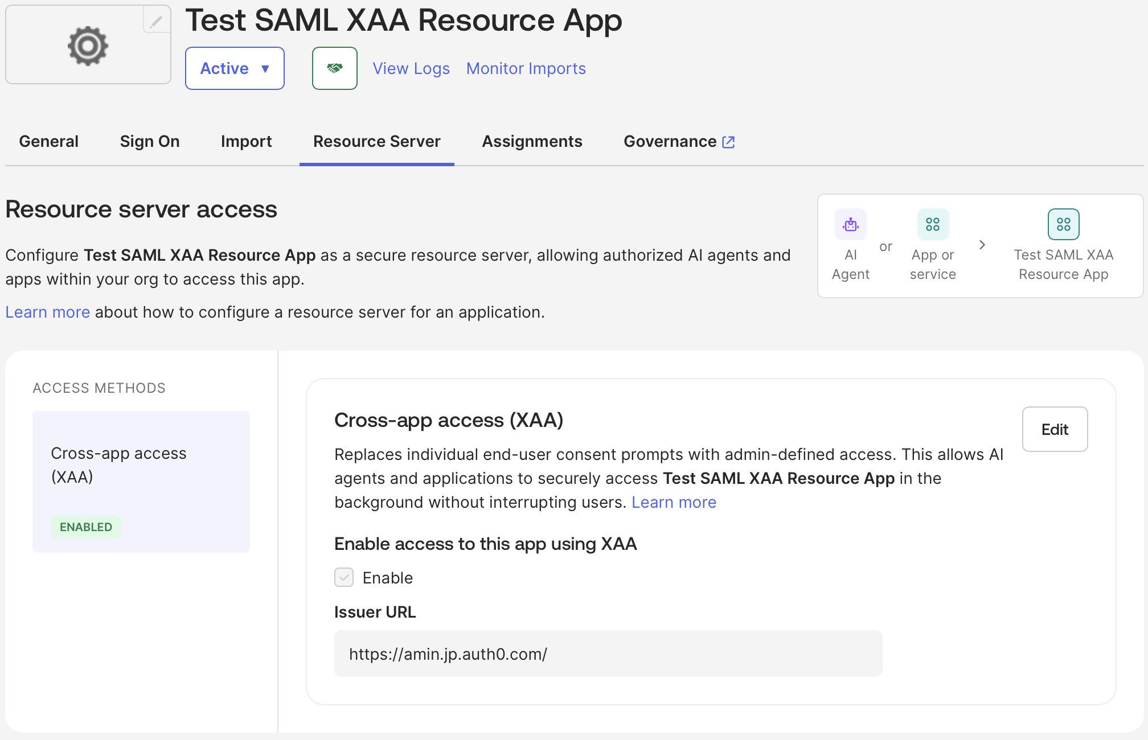Click the Test SAML XAA Resource App icon
Viewport: 1148px width, 740px height.
(x=1064, y=224)
